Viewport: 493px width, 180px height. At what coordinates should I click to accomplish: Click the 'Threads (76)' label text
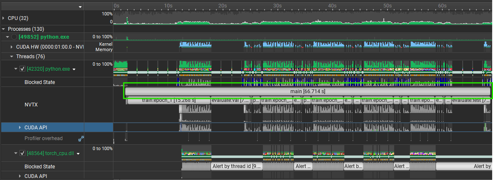point(30,57)
